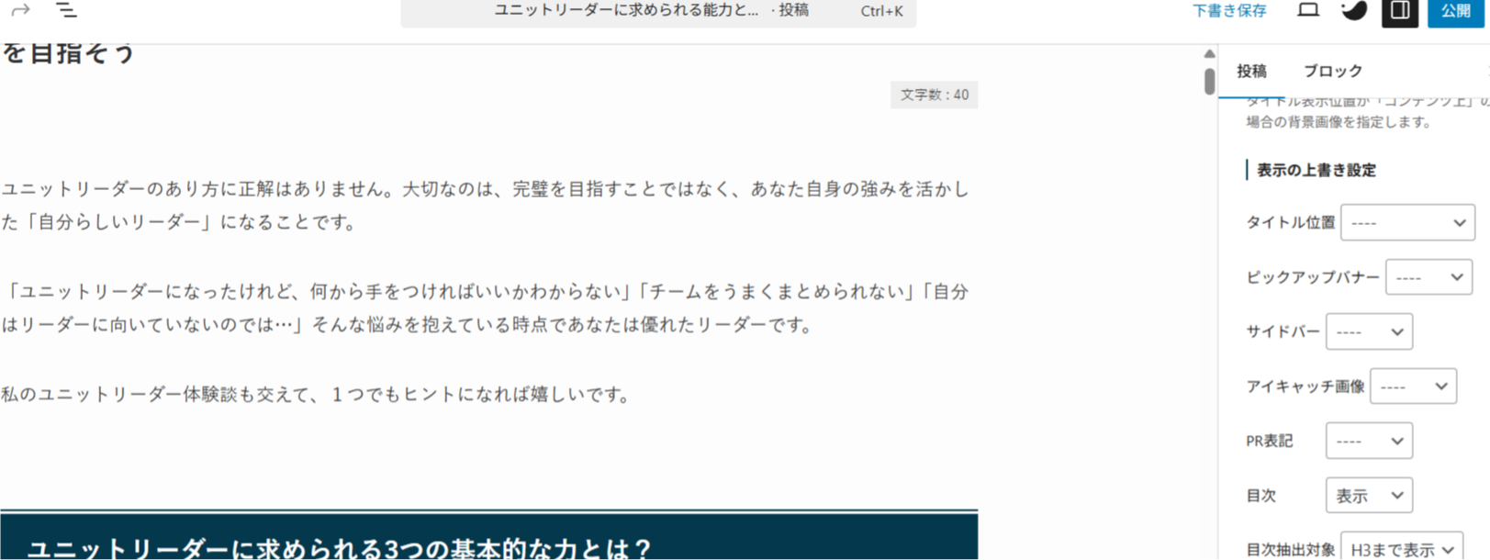Open the サイドバー dropdown
Screen dimensions: 1490x560
[1369, 332]
